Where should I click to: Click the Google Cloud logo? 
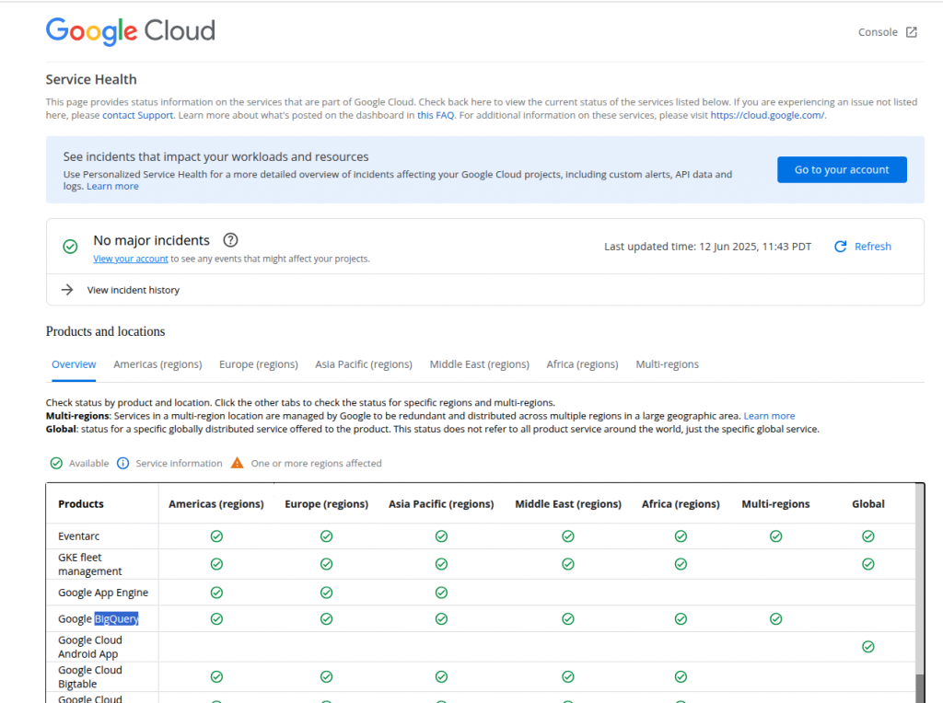pos(130,31)
